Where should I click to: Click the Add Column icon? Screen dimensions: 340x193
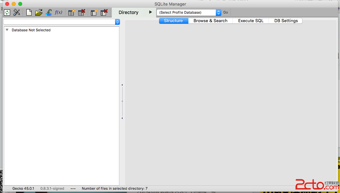tap(94, 12)
